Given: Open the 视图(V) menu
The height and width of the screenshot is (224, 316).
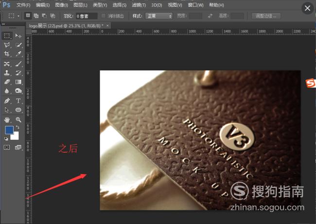Looking at the screenshot, I should click(x=175, y=5).
